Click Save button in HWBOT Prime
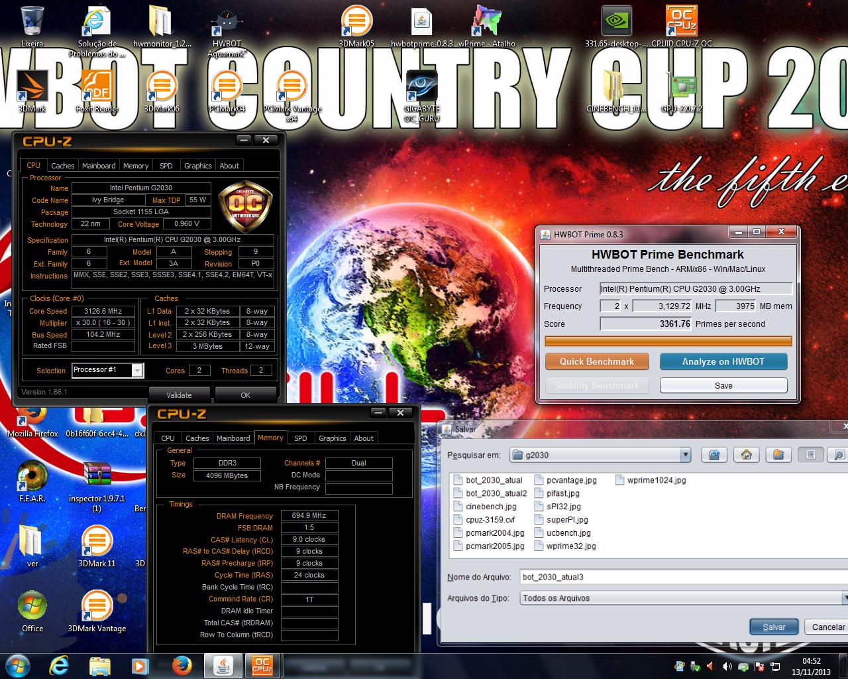 tap(723, 385)
